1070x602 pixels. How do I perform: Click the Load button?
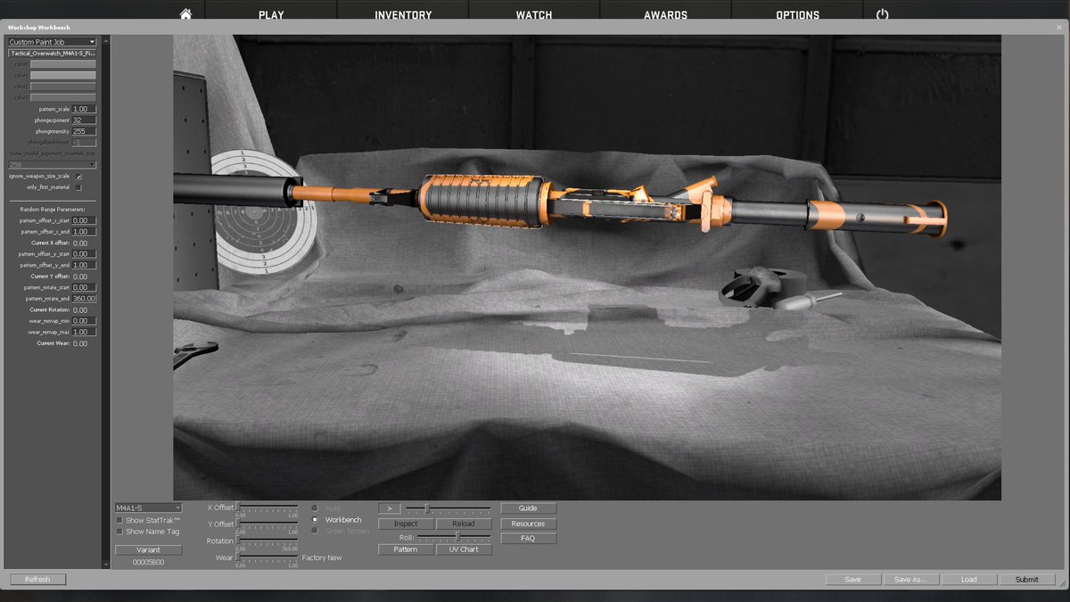coord(968,580)
